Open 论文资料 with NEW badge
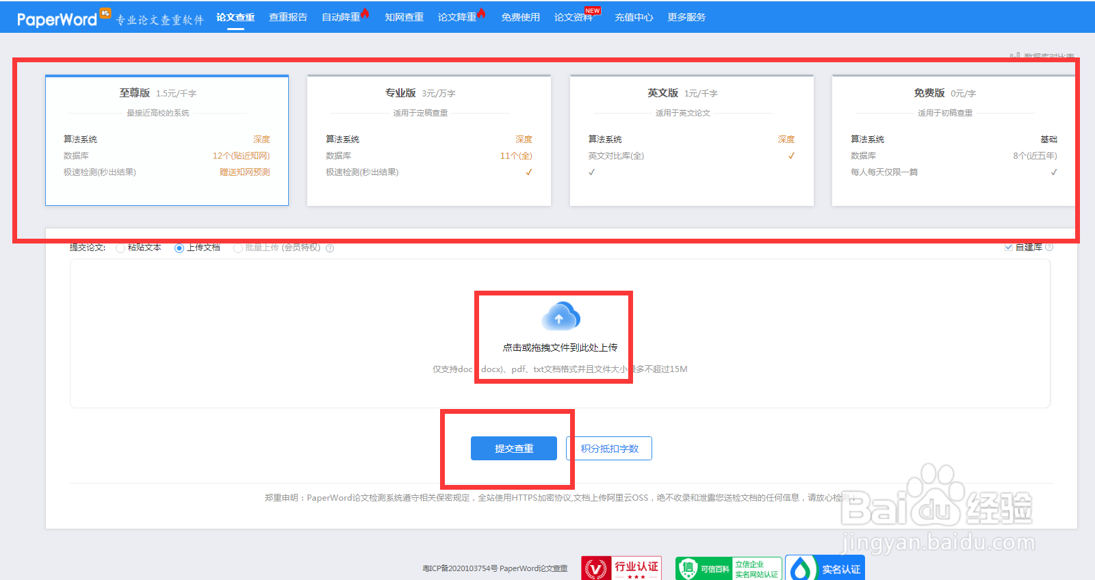The image size is (1095, 580). tap(574, 17)
